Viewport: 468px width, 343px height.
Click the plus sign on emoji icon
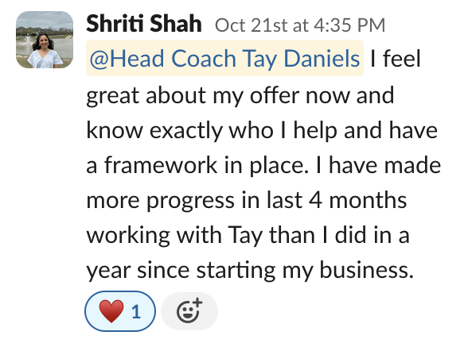pyautogui.click(x=197, y=303)
